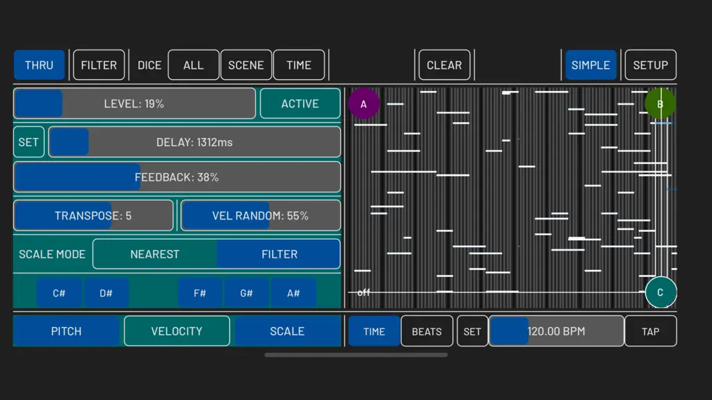Switch to the PITCH tab
This screenshot has height=400, width=712.
[66, 331]
